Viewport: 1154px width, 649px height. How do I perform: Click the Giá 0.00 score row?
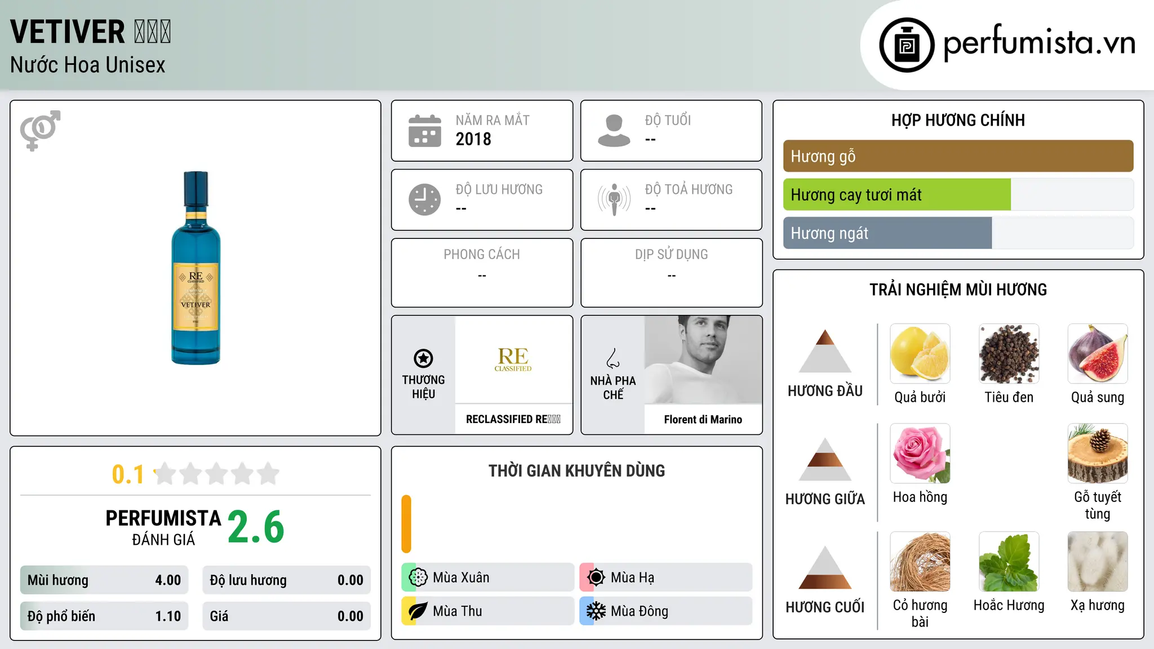287,616
